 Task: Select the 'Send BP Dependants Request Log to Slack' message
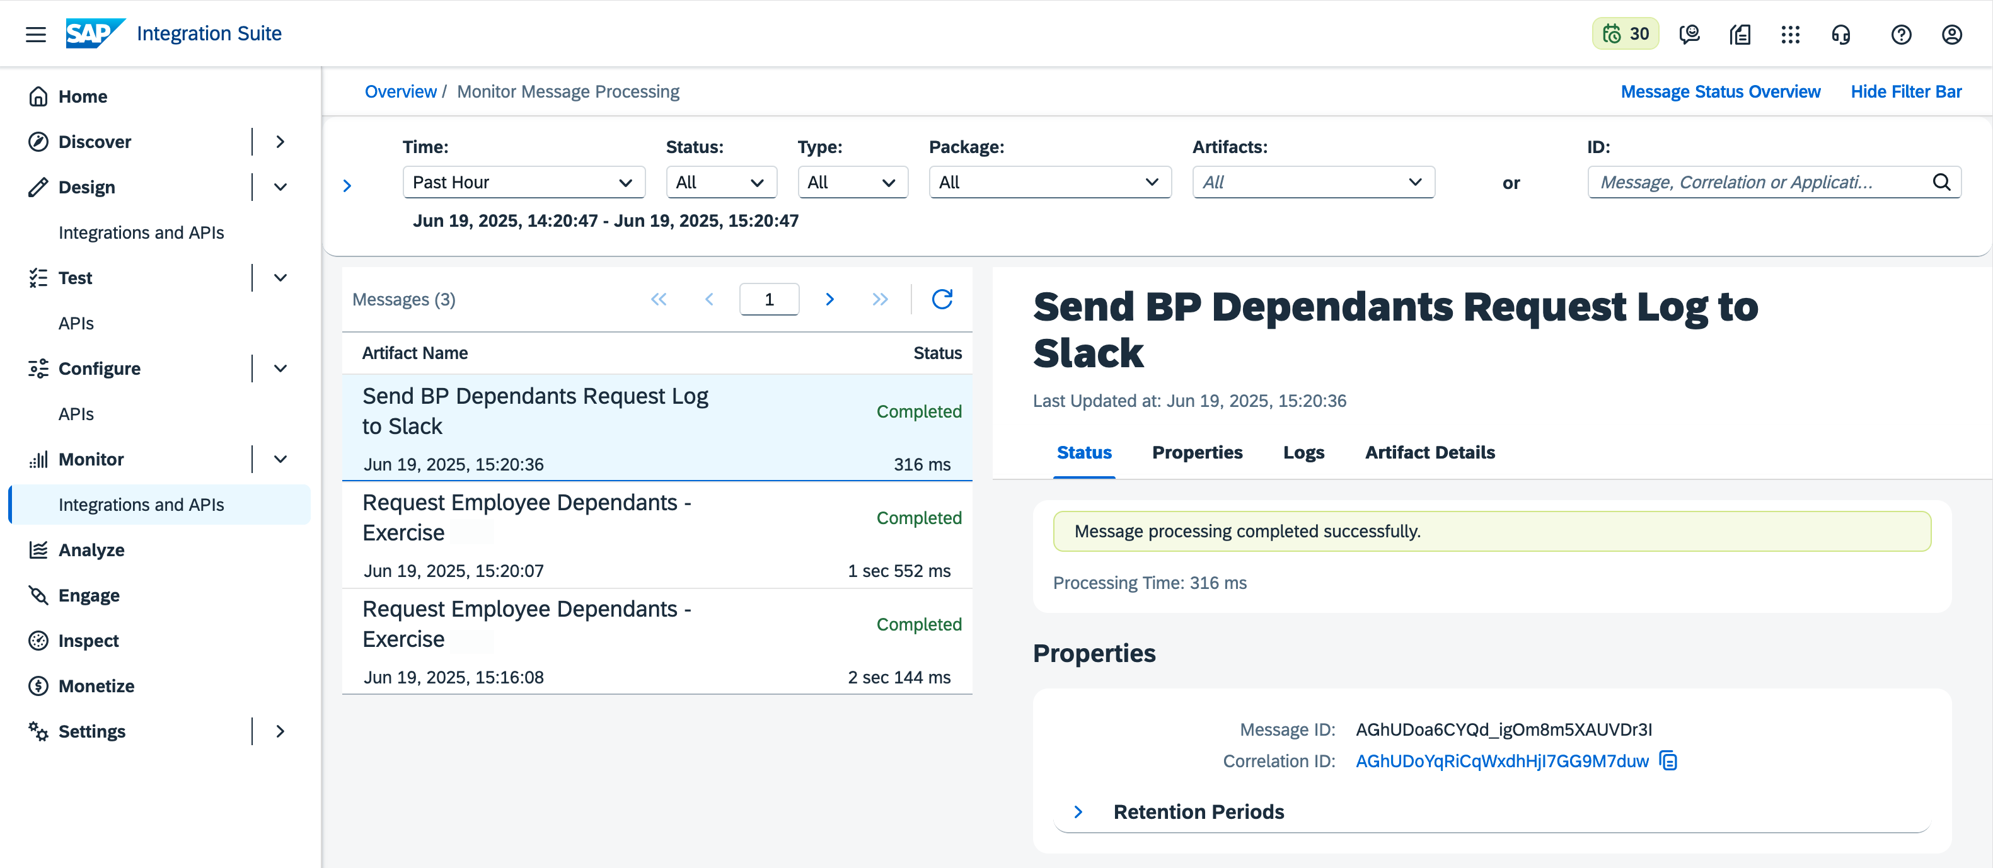[657, 428]
